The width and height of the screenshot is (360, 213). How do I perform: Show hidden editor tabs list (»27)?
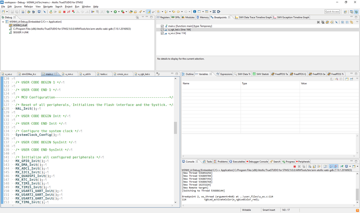tap(158, 74)
